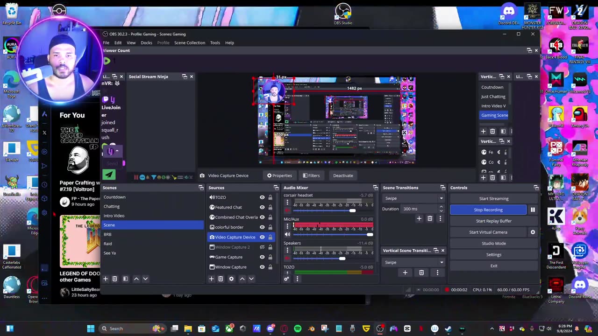598x336 pixels.
Task: Open Spotify from the Windows taskbar
Action: pos(298,329)
